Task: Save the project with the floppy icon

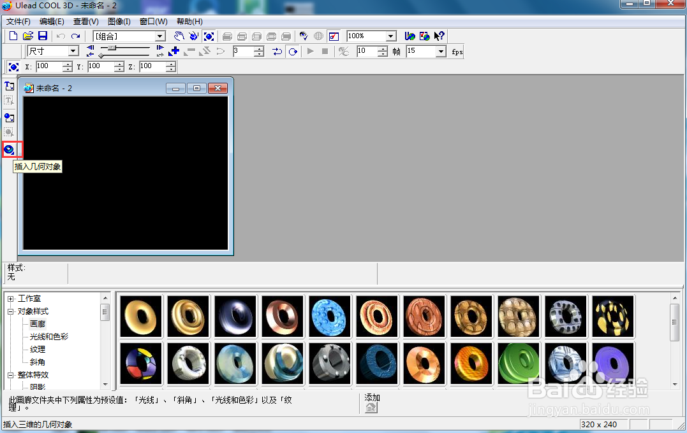Action: pos(43,36)
